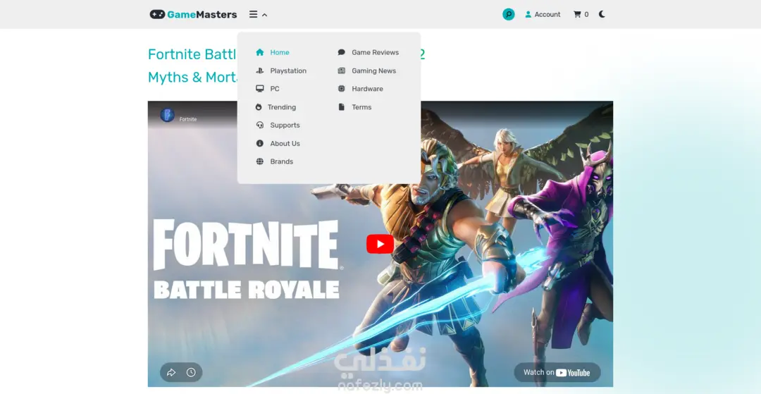Click the Hardware chip icon
The height and width of the screenshot is (394, 761).
coord(342,89)
